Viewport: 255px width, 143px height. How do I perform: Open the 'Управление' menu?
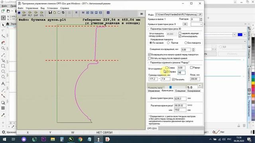coord(32,8)
